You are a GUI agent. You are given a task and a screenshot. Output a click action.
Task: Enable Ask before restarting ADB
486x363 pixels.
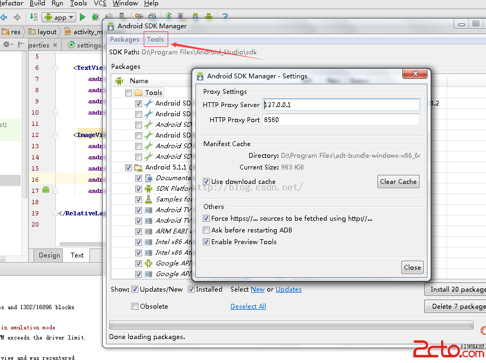(207, 230)
